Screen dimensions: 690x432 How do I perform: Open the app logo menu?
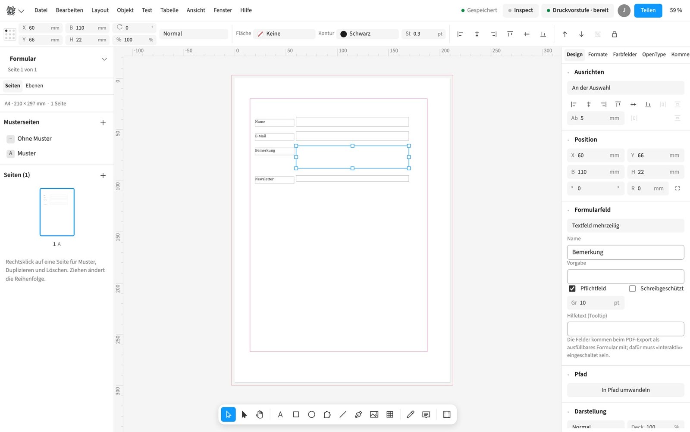[x=15, y=10]
